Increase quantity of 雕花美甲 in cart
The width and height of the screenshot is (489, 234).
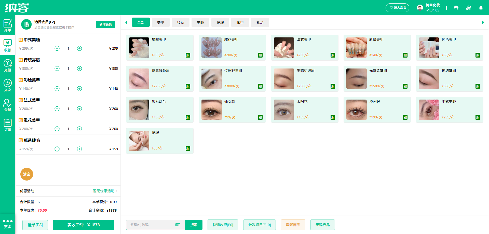click(x=79, y=129)
